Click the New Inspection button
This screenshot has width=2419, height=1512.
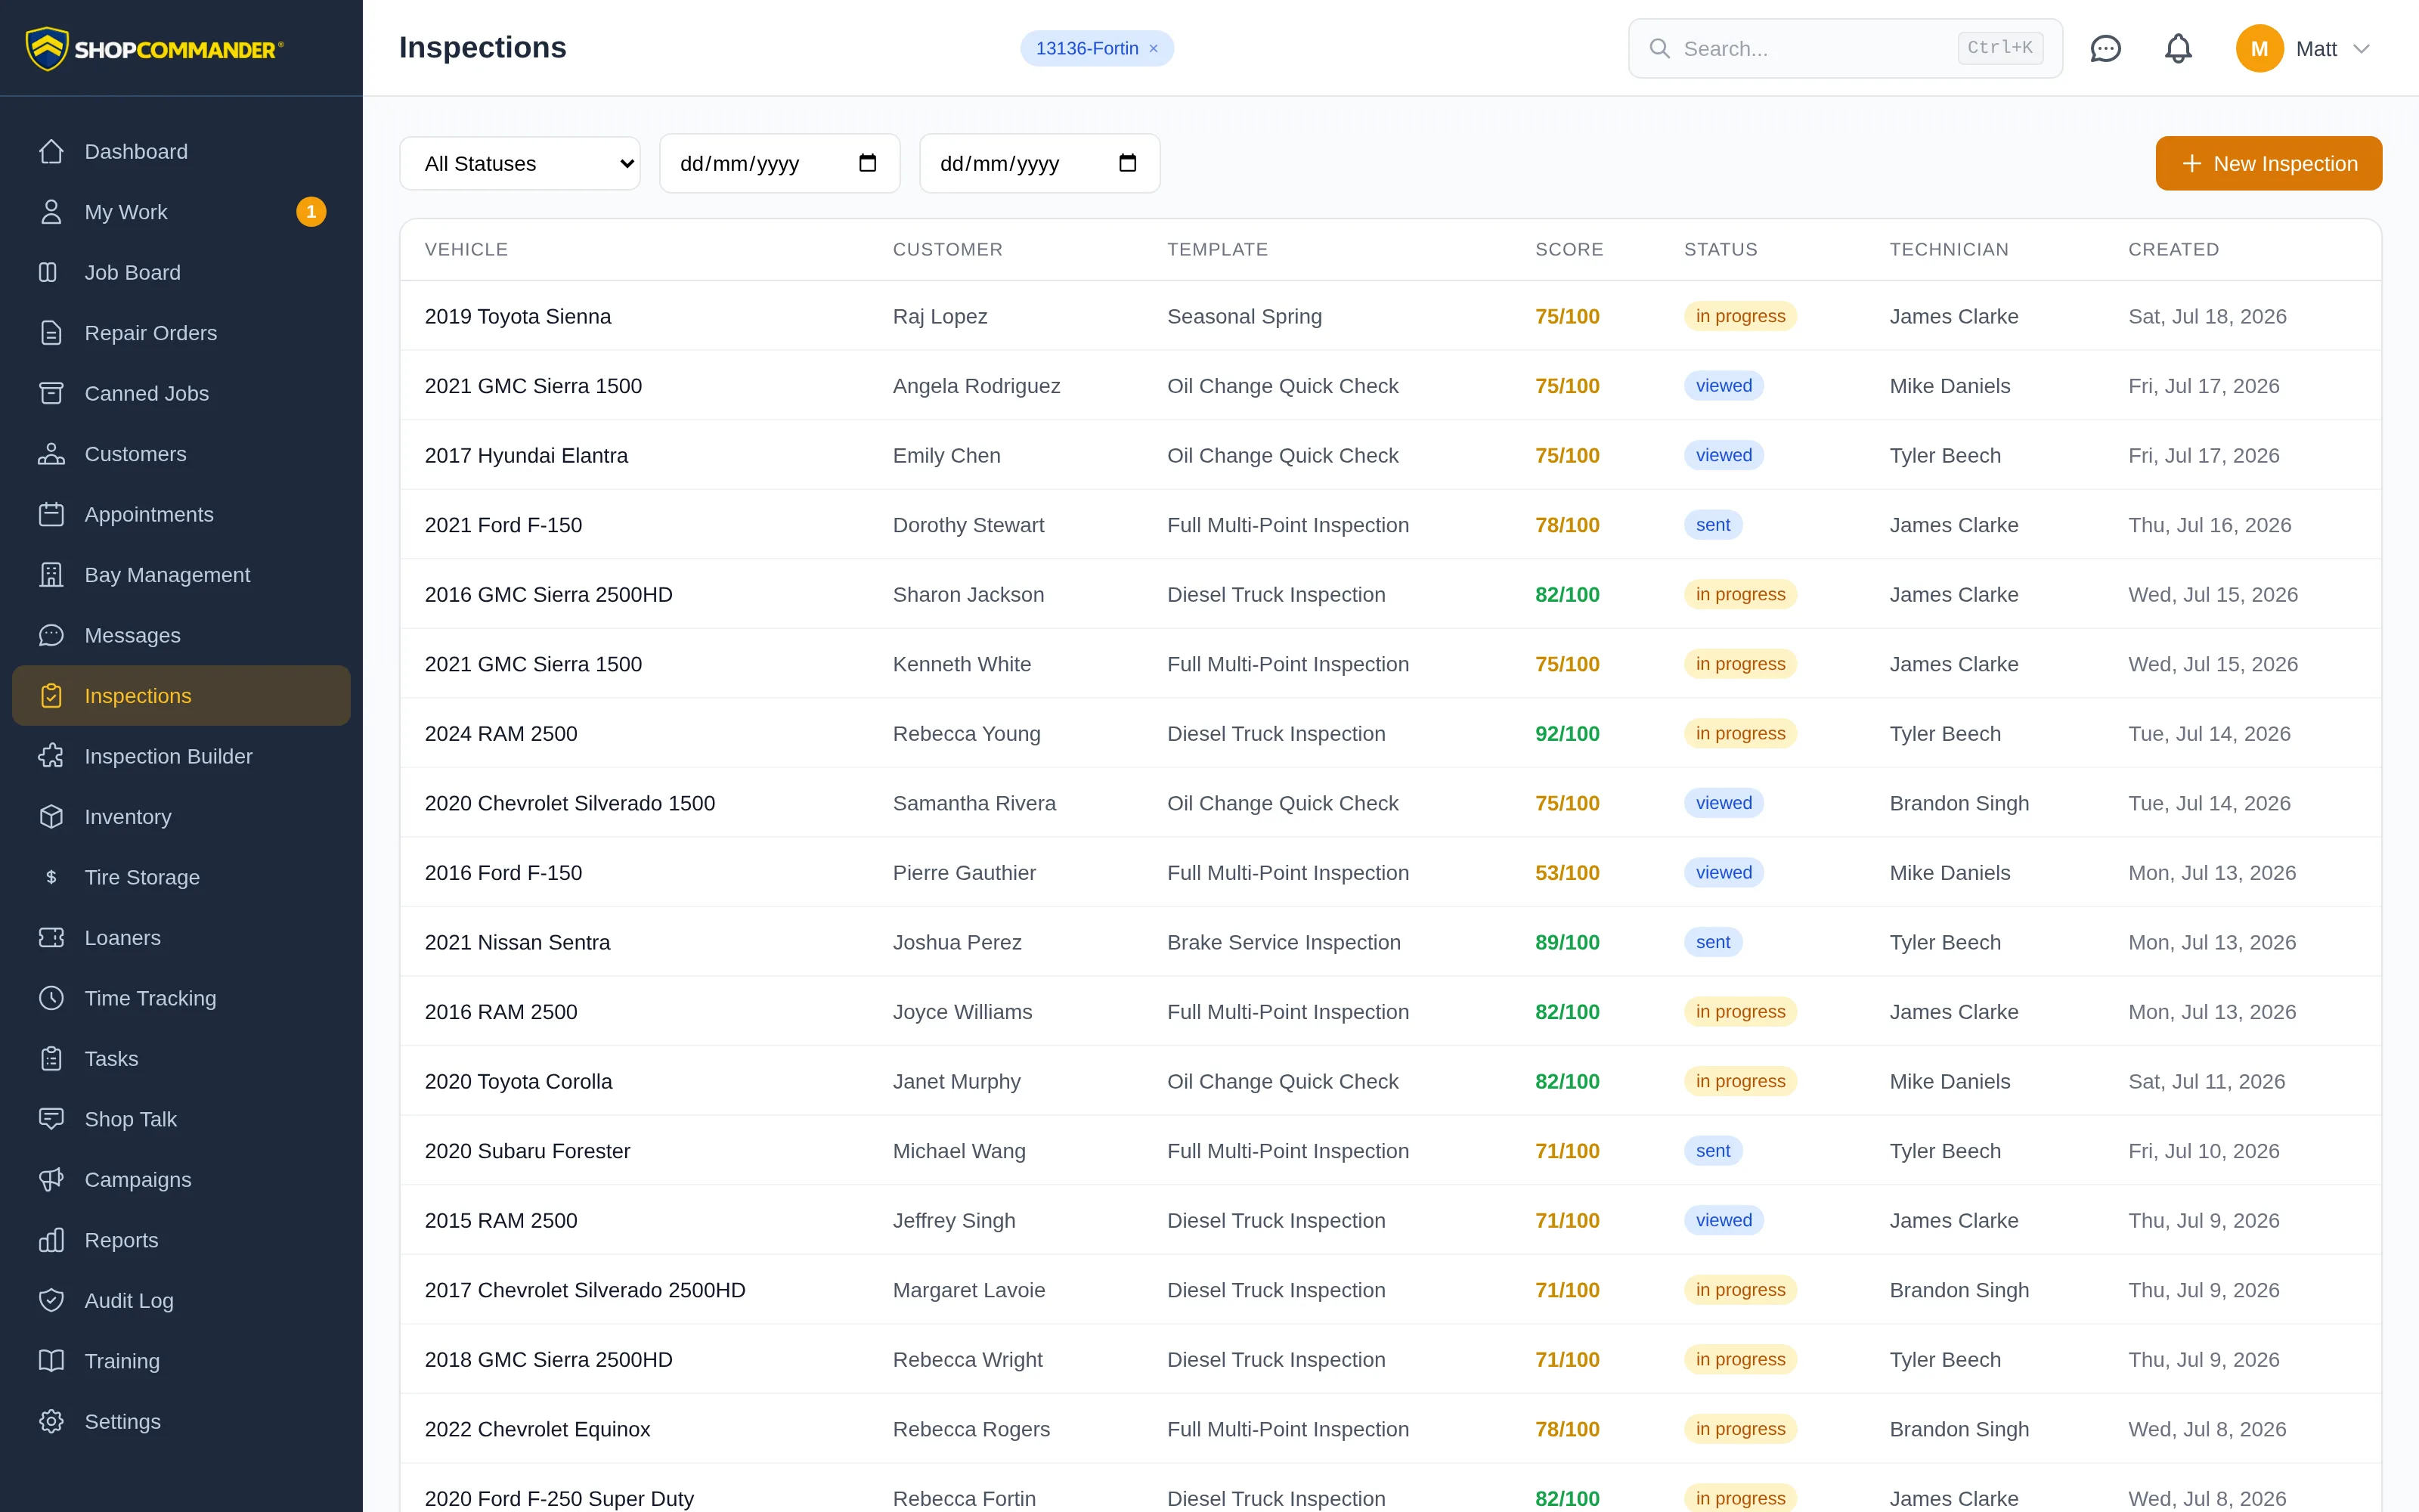point(2268,163)
